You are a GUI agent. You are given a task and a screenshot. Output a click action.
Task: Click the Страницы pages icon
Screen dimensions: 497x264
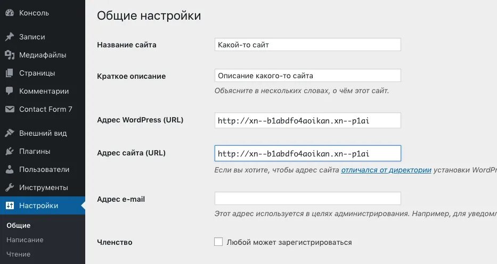pos(10,73)
